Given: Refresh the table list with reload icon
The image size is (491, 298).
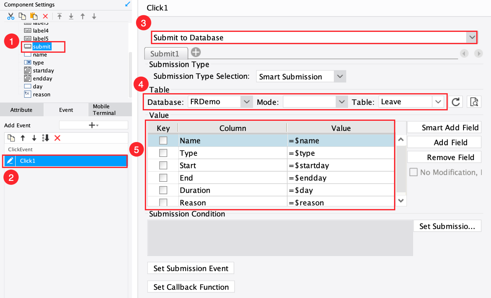Looking at the screenshot, I should point(456,102).
